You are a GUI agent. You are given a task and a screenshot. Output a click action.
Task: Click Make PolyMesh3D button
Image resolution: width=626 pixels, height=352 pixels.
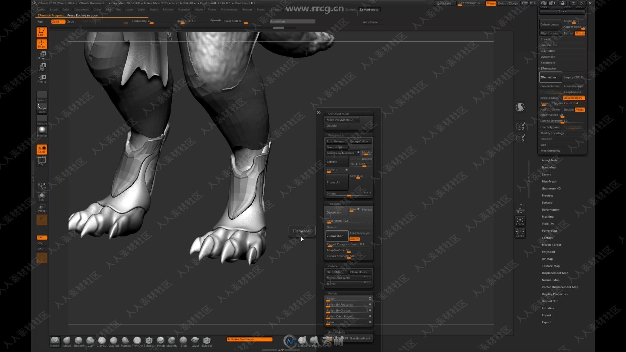pos(343,120)
